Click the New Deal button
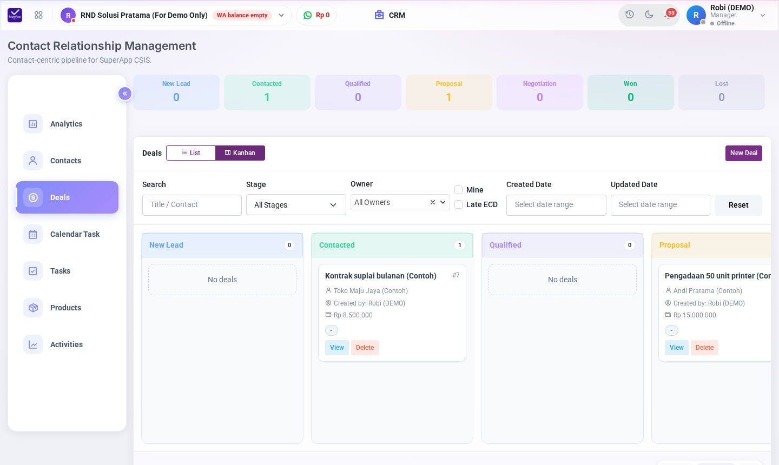Viewport: 779px width, 465px height. (744, 153)
